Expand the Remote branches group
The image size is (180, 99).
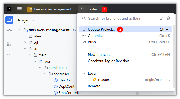[x=84, y=86]
